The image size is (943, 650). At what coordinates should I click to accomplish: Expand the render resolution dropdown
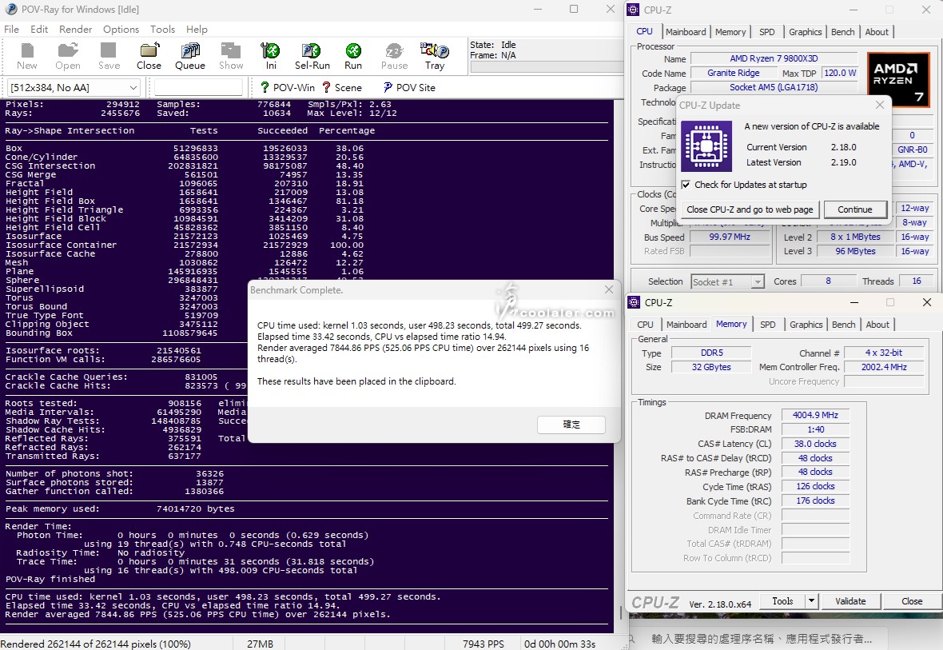pos(133,87)
